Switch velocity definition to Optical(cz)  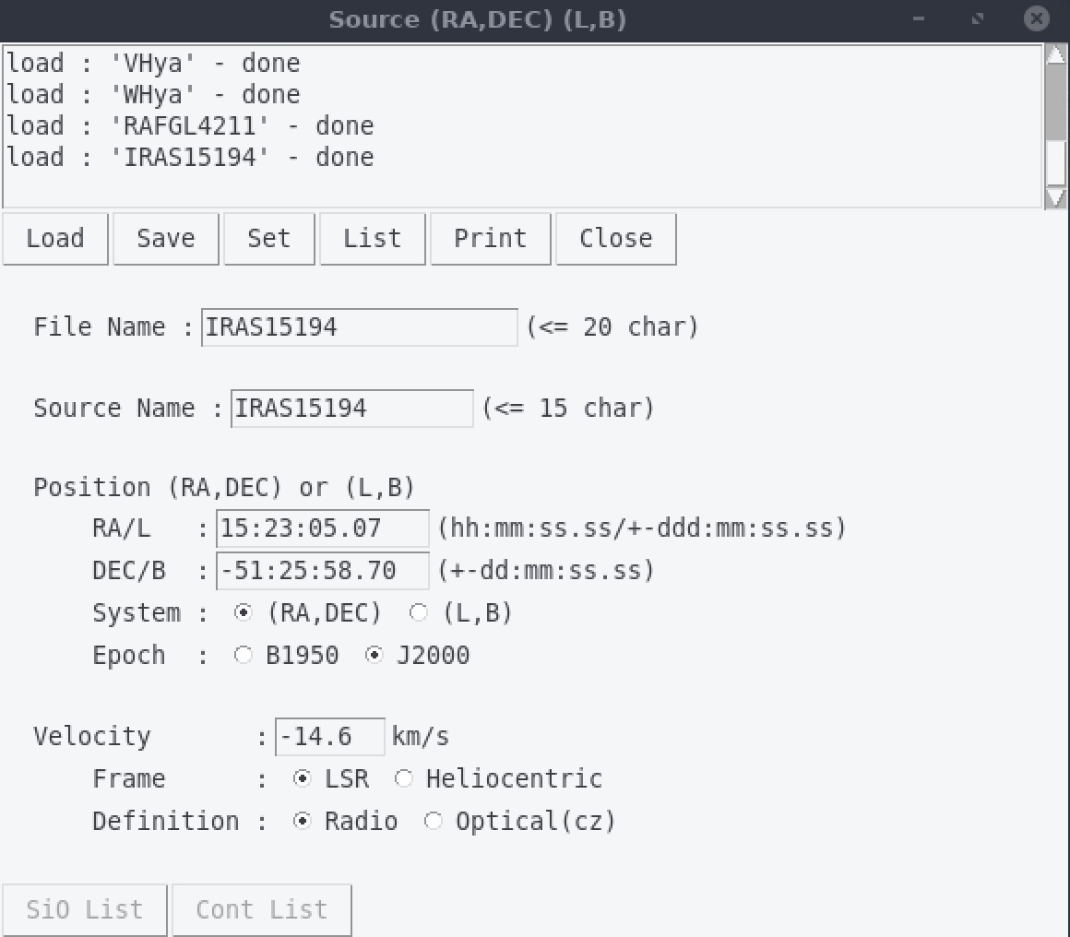coord(434,822)
